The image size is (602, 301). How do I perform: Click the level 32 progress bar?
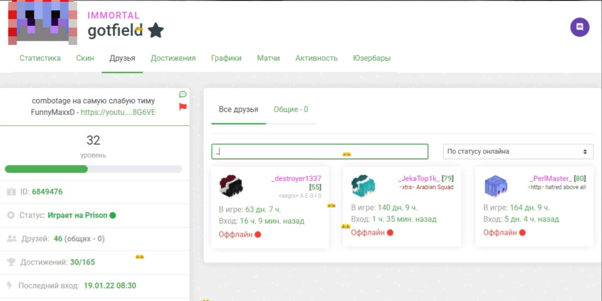coord(93,169)
